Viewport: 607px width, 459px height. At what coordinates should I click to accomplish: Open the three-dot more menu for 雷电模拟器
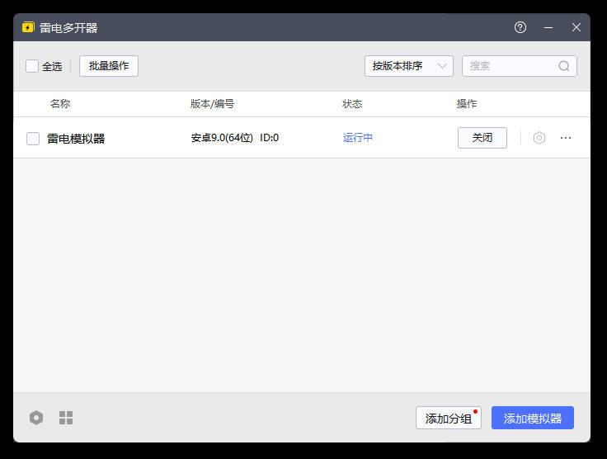pos(566,138)
